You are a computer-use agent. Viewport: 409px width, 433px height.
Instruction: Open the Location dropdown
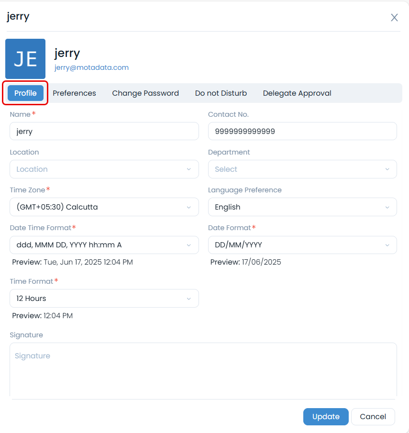coord(104,169)
